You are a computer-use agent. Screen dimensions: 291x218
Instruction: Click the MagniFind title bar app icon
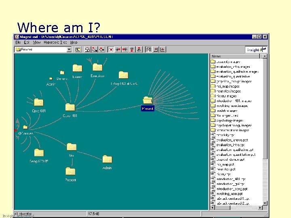[17, 37]
